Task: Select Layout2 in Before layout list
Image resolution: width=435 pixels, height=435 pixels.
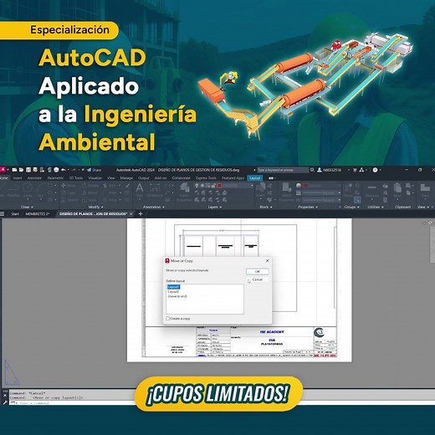Action: point(173,292)
